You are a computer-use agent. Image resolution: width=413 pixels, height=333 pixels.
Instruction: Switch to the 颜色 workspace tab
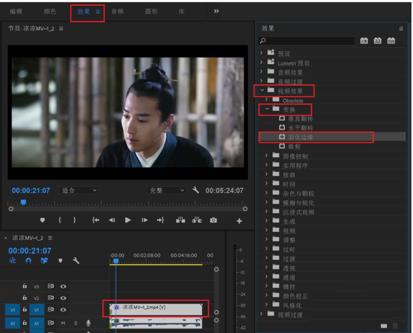[x=50, y=11]
